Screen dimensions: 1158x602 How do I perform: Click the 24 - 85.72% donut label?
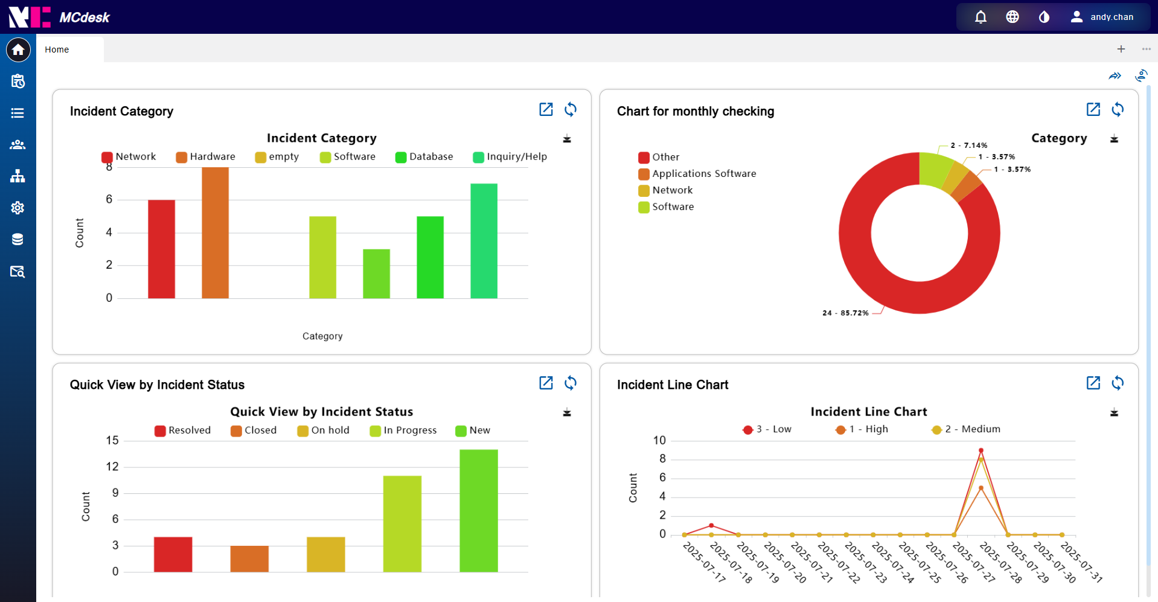tap(845, 313)
